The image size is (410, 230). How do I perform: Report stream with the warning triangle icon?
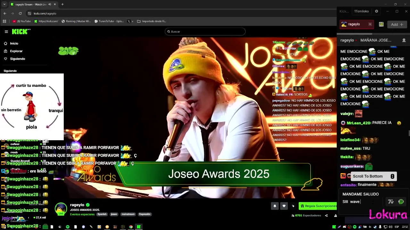pos(335,216)
